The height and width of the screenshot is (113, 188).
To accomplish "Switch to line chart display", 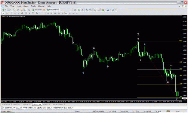I will click(82, 10).
